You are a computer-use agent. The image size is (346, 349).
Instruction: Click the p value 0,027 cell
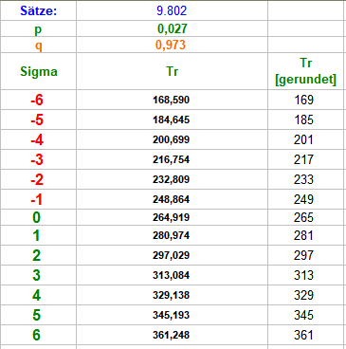[x=172, y=28]
